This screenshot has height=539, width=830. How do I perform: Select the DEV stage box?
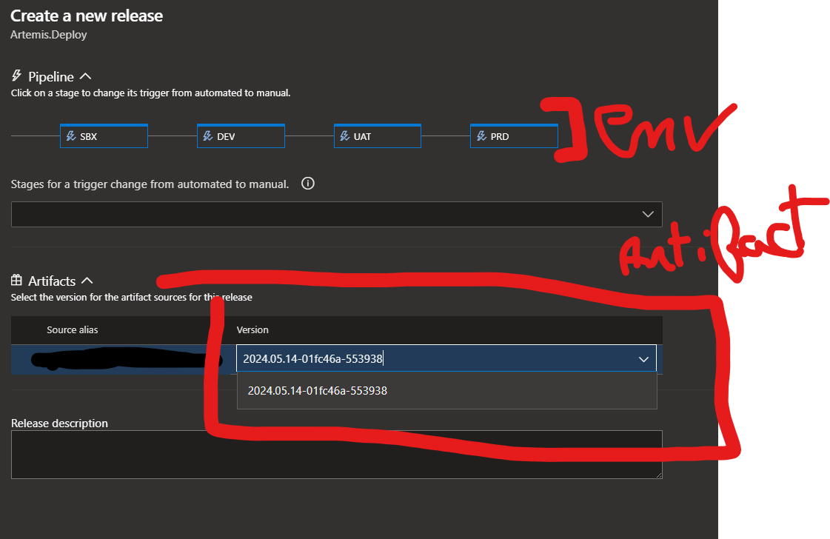point(241,136)
